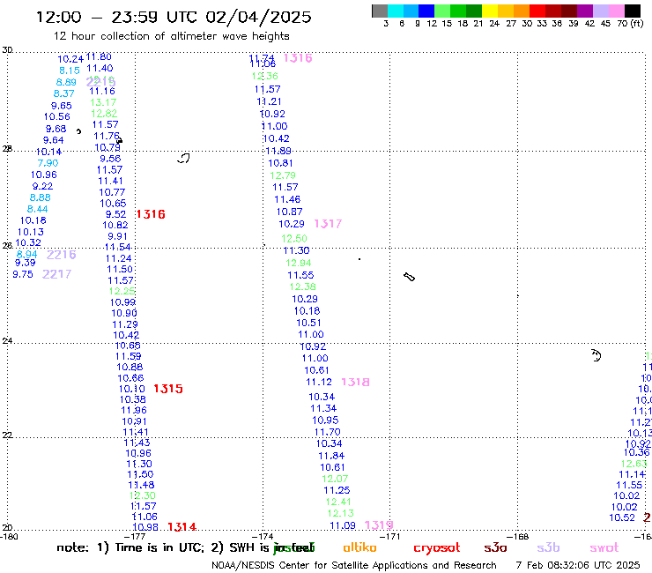The image size is (652, 573).
Task: Click the purple legend color swatch
Action: (x=585, y=11)
